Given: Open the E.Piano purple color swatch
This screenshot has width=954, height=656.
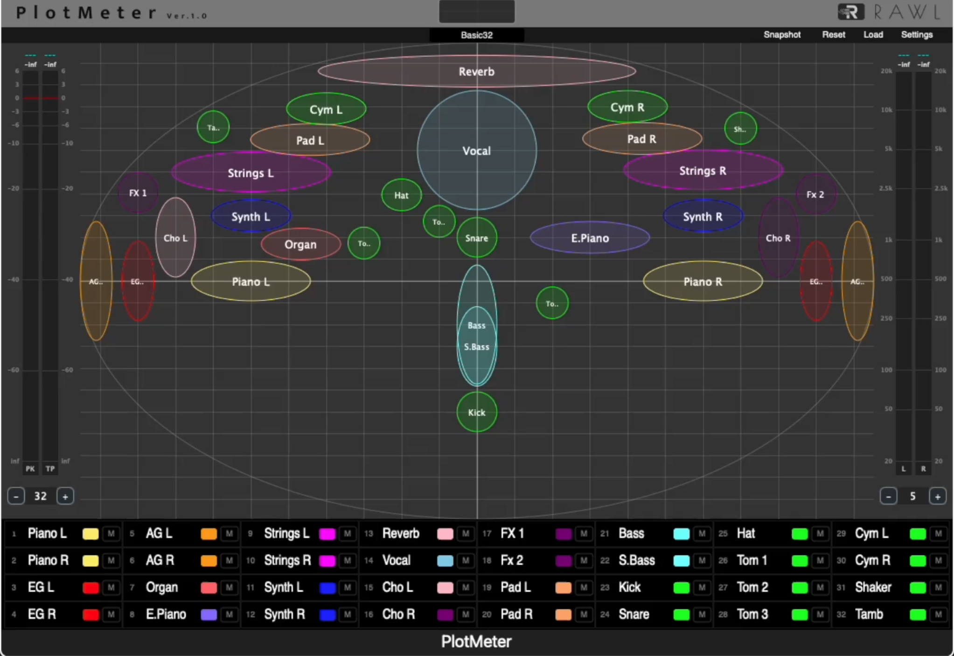Looking at the screenshot, I should point(209,615).
